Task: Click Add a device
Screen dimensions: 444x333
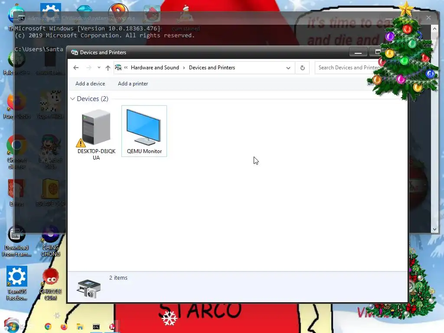Action: pyautogui.click(x=90, y=84)
